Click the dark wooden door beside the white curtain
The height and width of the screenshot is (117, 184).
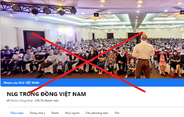point(34,40)
